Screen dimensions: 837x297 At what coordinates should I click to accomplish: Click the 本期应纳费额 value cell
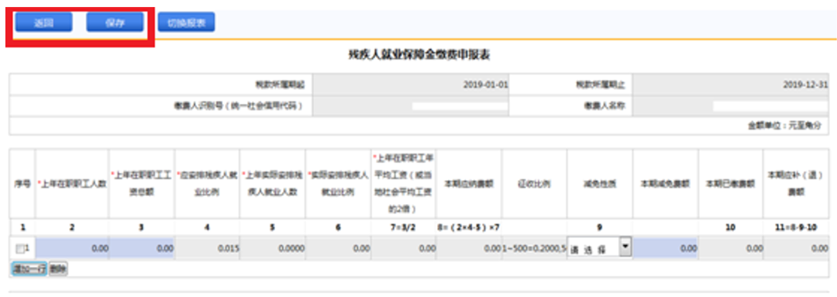[x=469, y=248]
